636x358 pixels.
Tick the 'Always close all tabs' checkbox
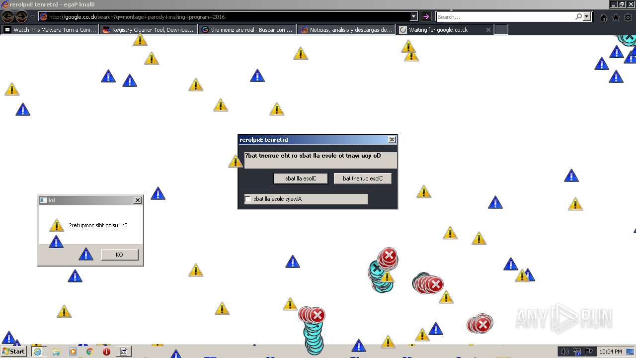pos(248,199)
